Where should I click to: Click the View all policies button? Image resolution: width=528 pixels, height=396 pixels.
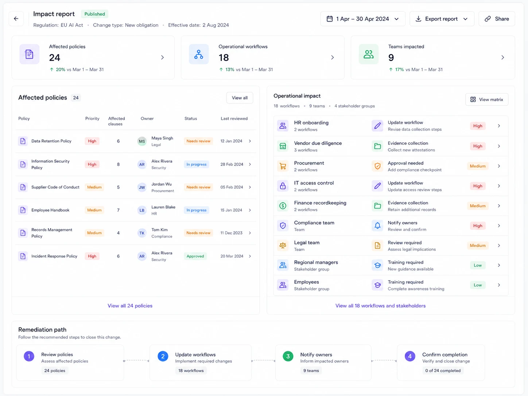click(x=240, y=98)
